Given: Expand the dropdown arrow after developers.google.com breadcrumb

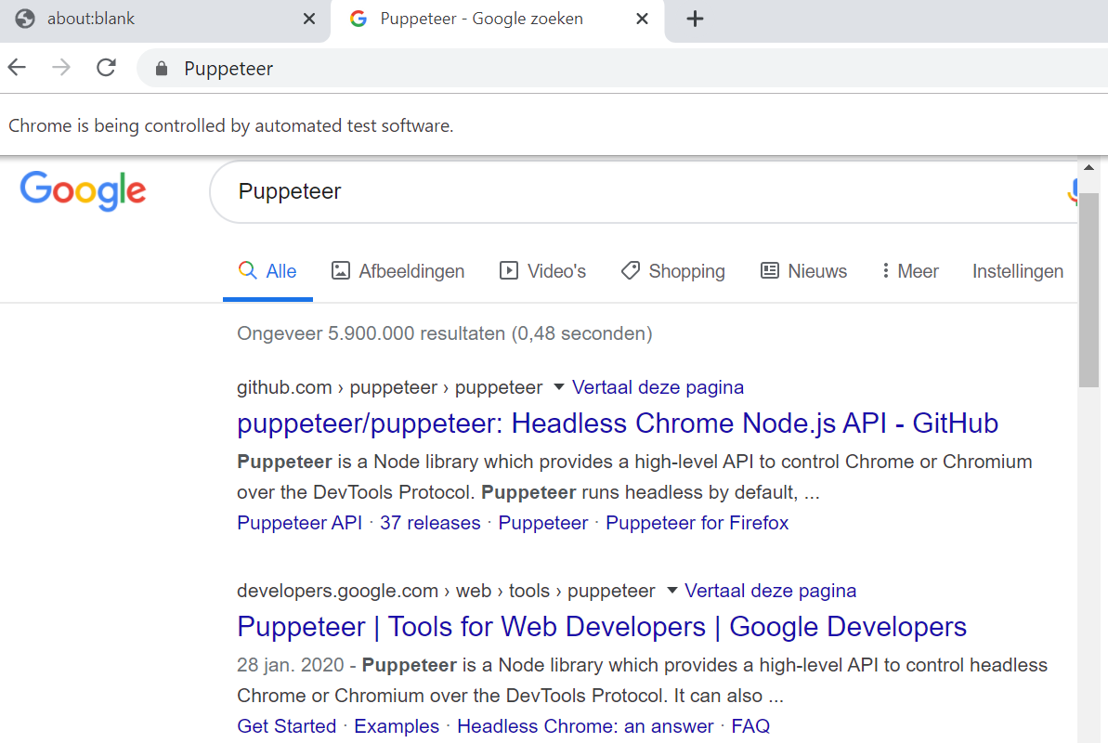Looking at the screenshot, I should pos(672,591).
